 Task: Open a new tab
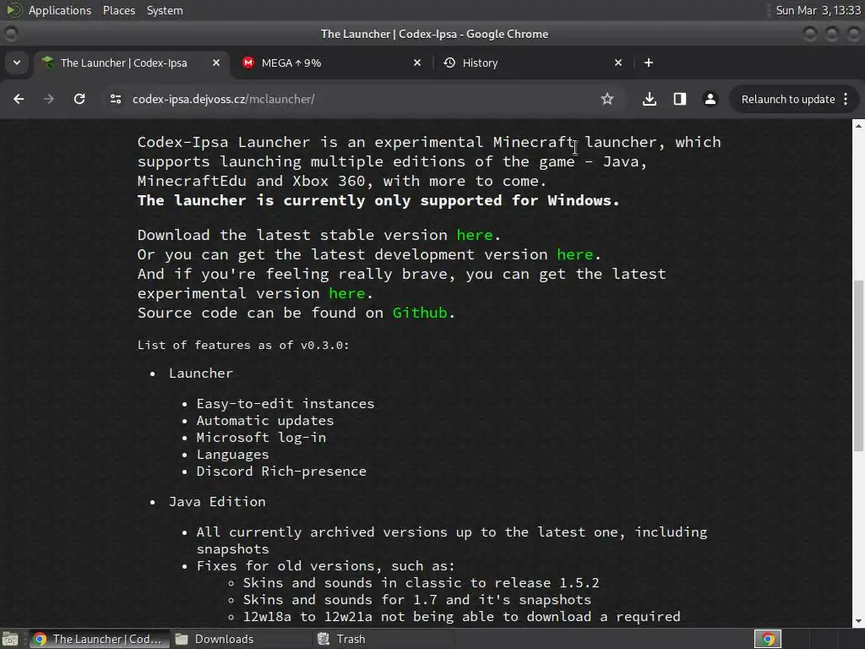click(649, 63)
